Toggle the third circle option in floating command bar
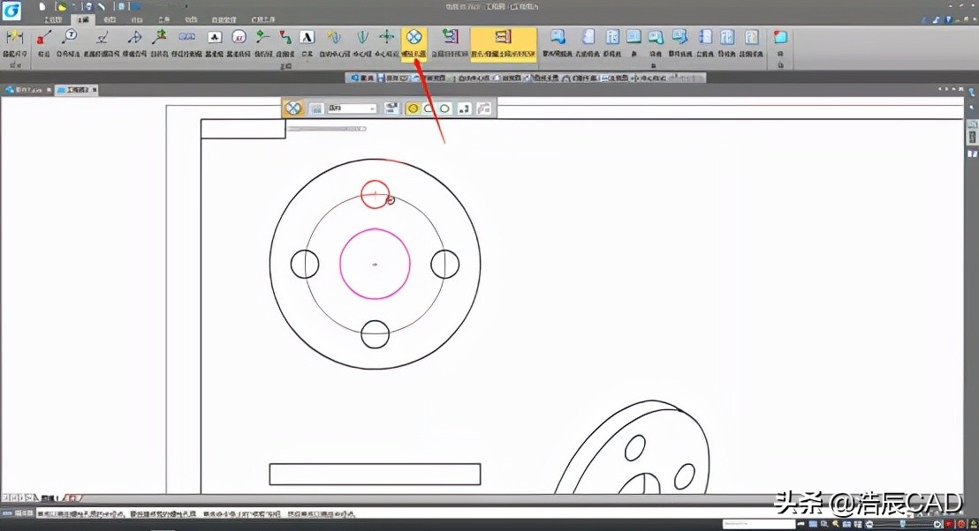Screen dimensions: 979x531 [x=445, y=108]
